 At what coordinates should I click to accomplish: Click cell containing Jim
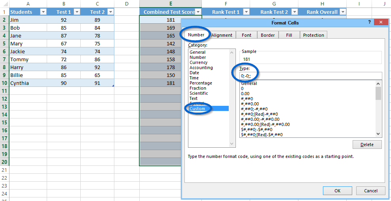(28, 20)
